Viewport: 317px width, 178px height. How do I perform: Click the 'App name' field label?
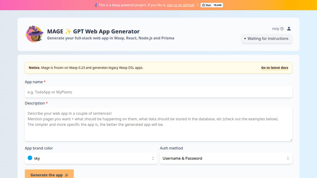[x=35, y=82]
